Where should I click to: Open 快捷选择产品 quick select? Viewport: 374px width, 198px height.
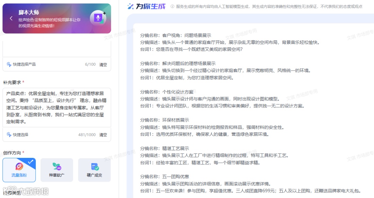[x=21, y=64]
